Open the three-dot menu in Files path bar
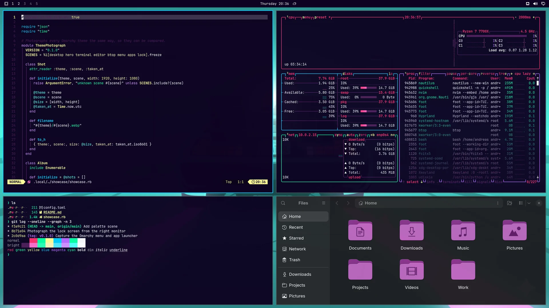Viewport: 549px width, 308px height. [498, 203]
